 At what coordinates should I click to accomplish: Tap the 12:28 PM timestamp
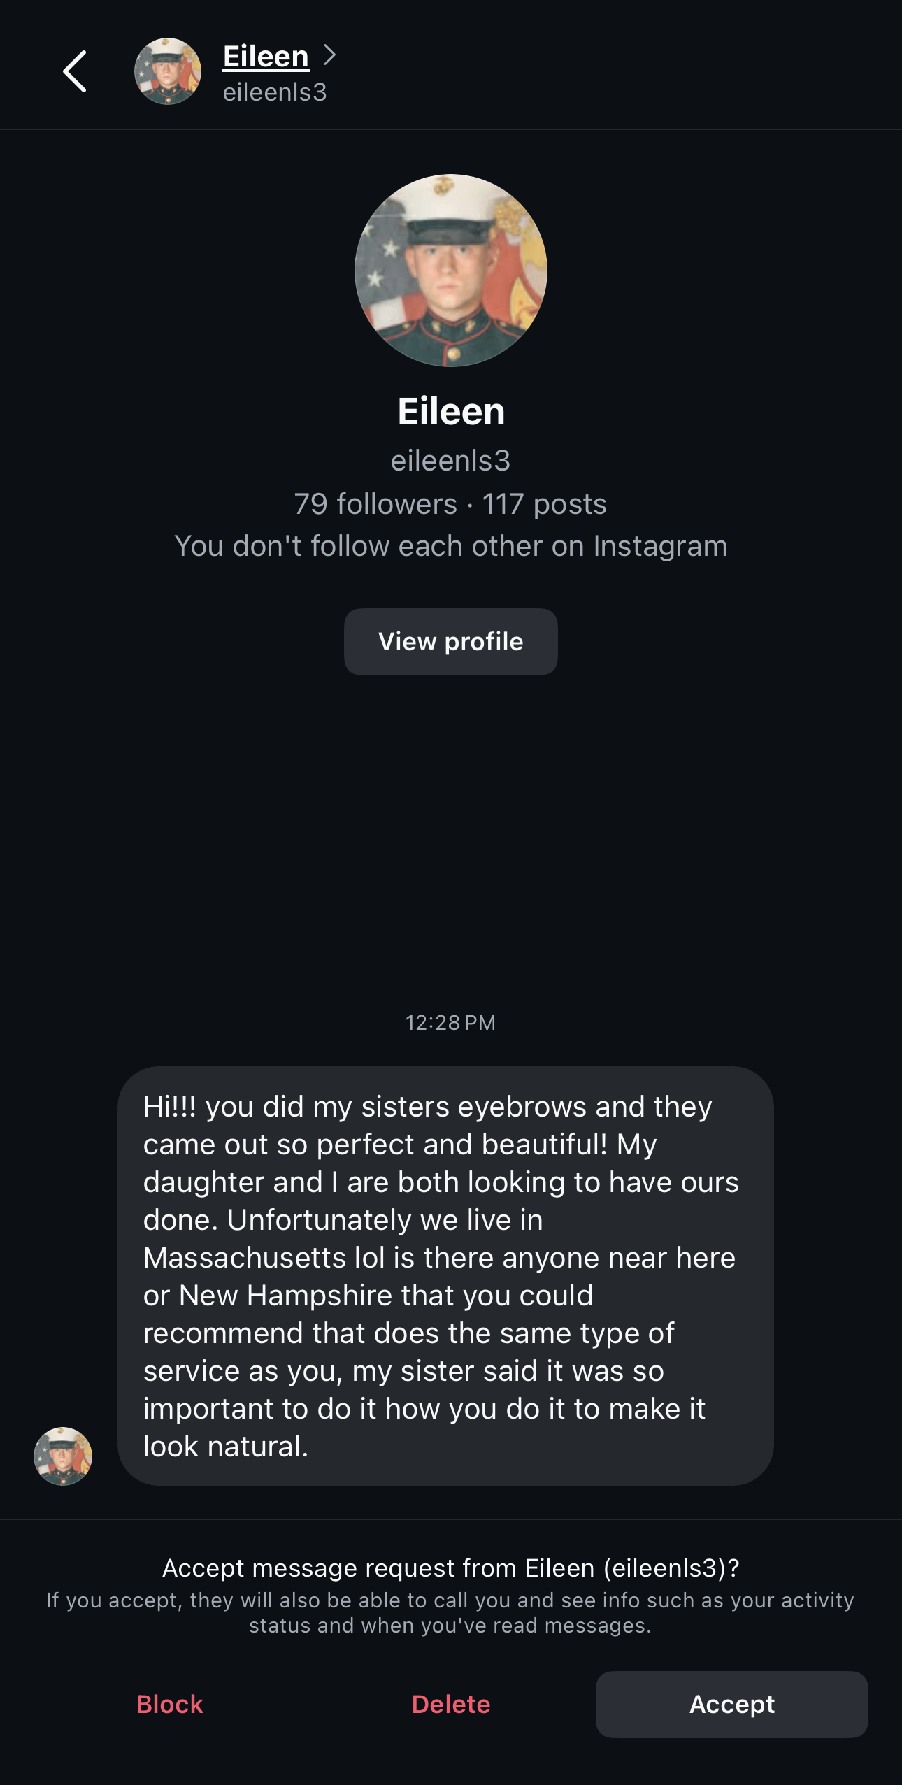coord(451,1023)
